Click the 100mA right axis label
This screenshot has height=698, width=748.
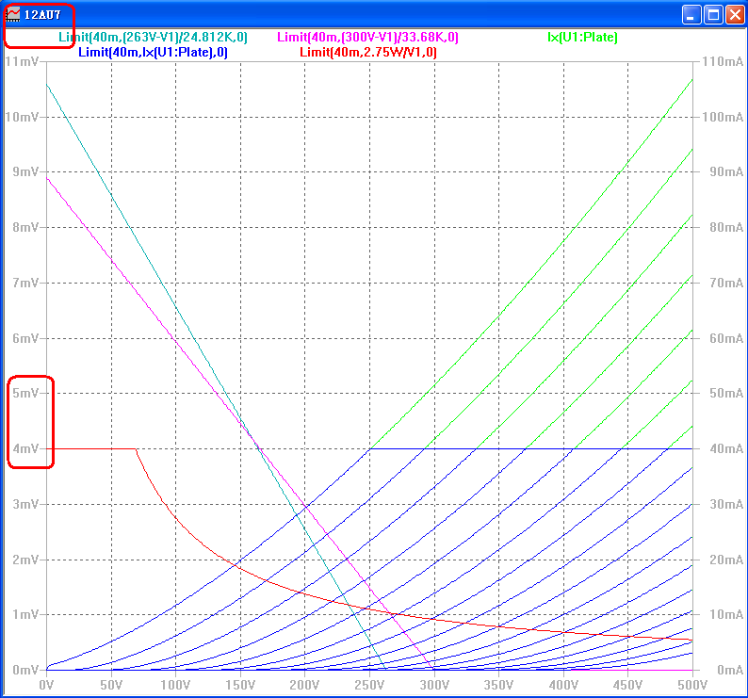click(723, 117)
